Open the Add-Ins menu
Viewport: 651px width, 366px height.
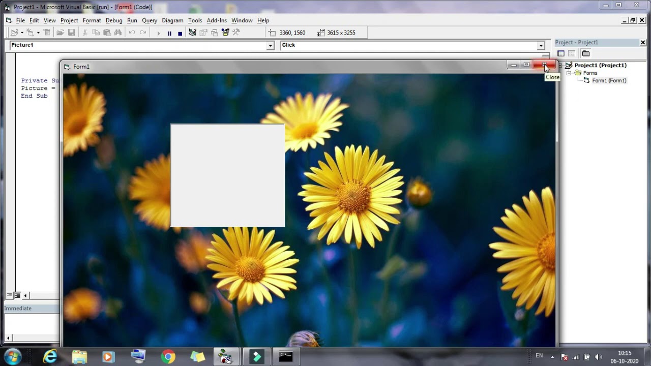[217, 20]
